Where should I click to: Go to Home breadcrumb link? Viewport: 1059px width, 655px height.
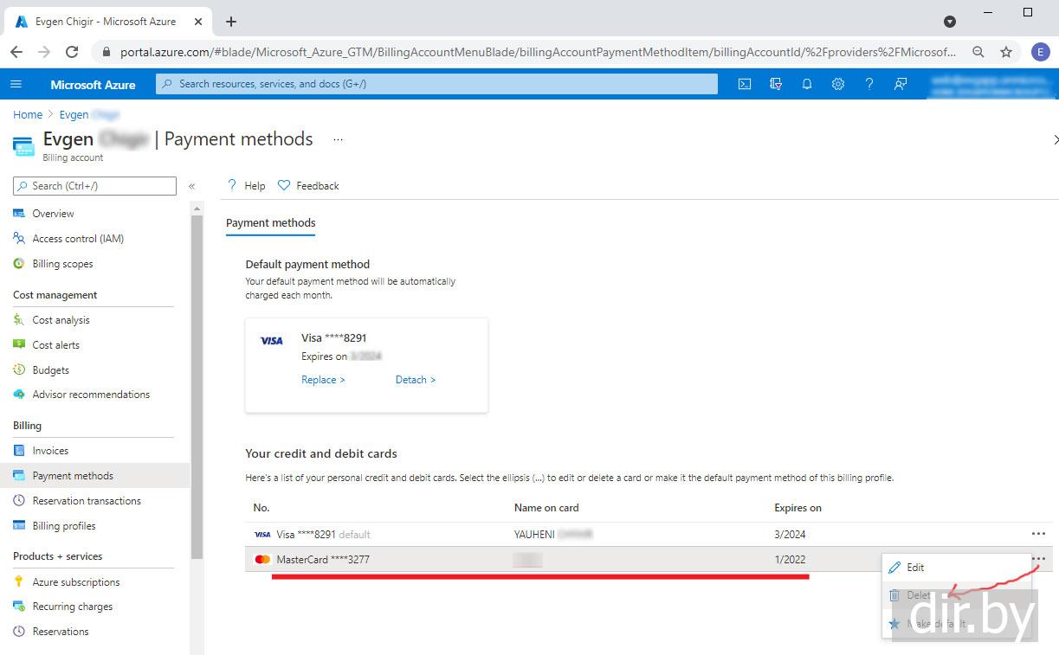tap(28, 115)
